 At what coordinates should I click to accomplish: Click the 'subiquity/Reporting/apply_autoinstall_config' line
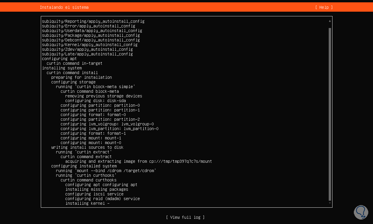(x=93, y=21)
